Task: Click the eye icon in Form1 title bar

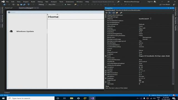Action: pos(9,12)
